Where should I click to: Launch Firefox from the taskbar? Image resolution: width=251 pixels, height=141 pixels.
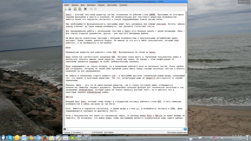pos(45,137)
